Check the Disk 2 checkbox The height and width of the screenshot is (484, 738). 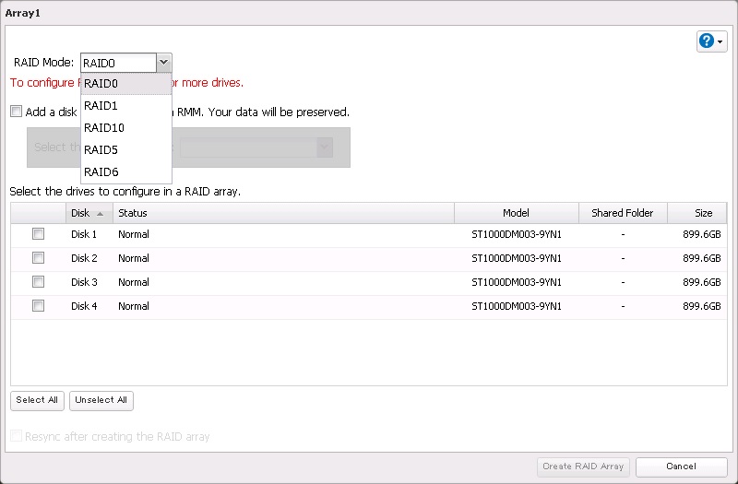pos(39,258)
